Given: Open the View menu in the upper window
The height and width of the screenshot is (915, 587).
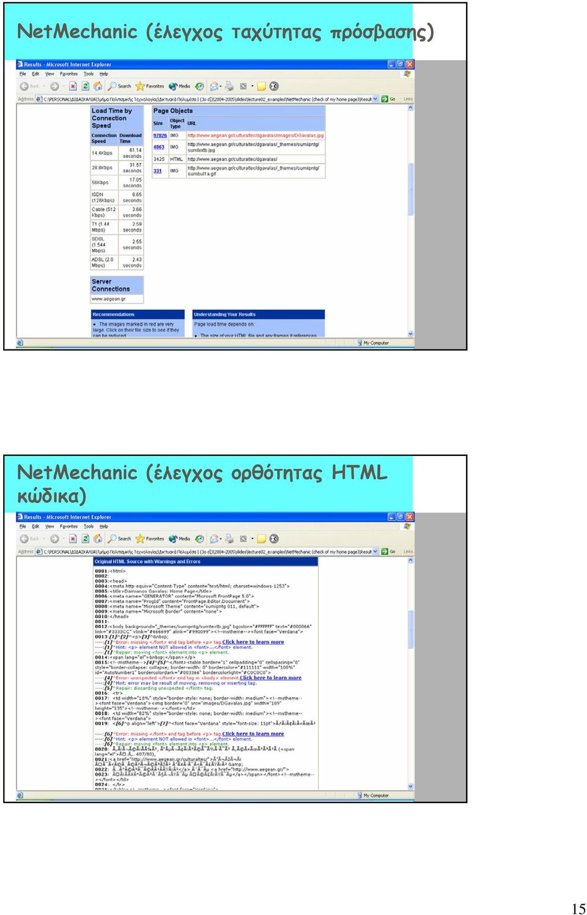Looking at the screenshot, I should point(50,73).
